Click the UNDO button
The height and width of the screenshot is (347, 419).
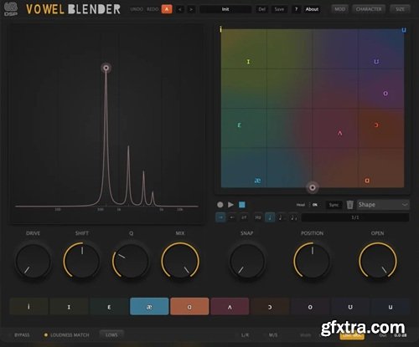(x=137, y=9)
